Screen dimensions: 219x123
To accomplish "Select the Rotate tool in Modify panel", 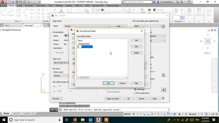I will (x=43, y=10).
